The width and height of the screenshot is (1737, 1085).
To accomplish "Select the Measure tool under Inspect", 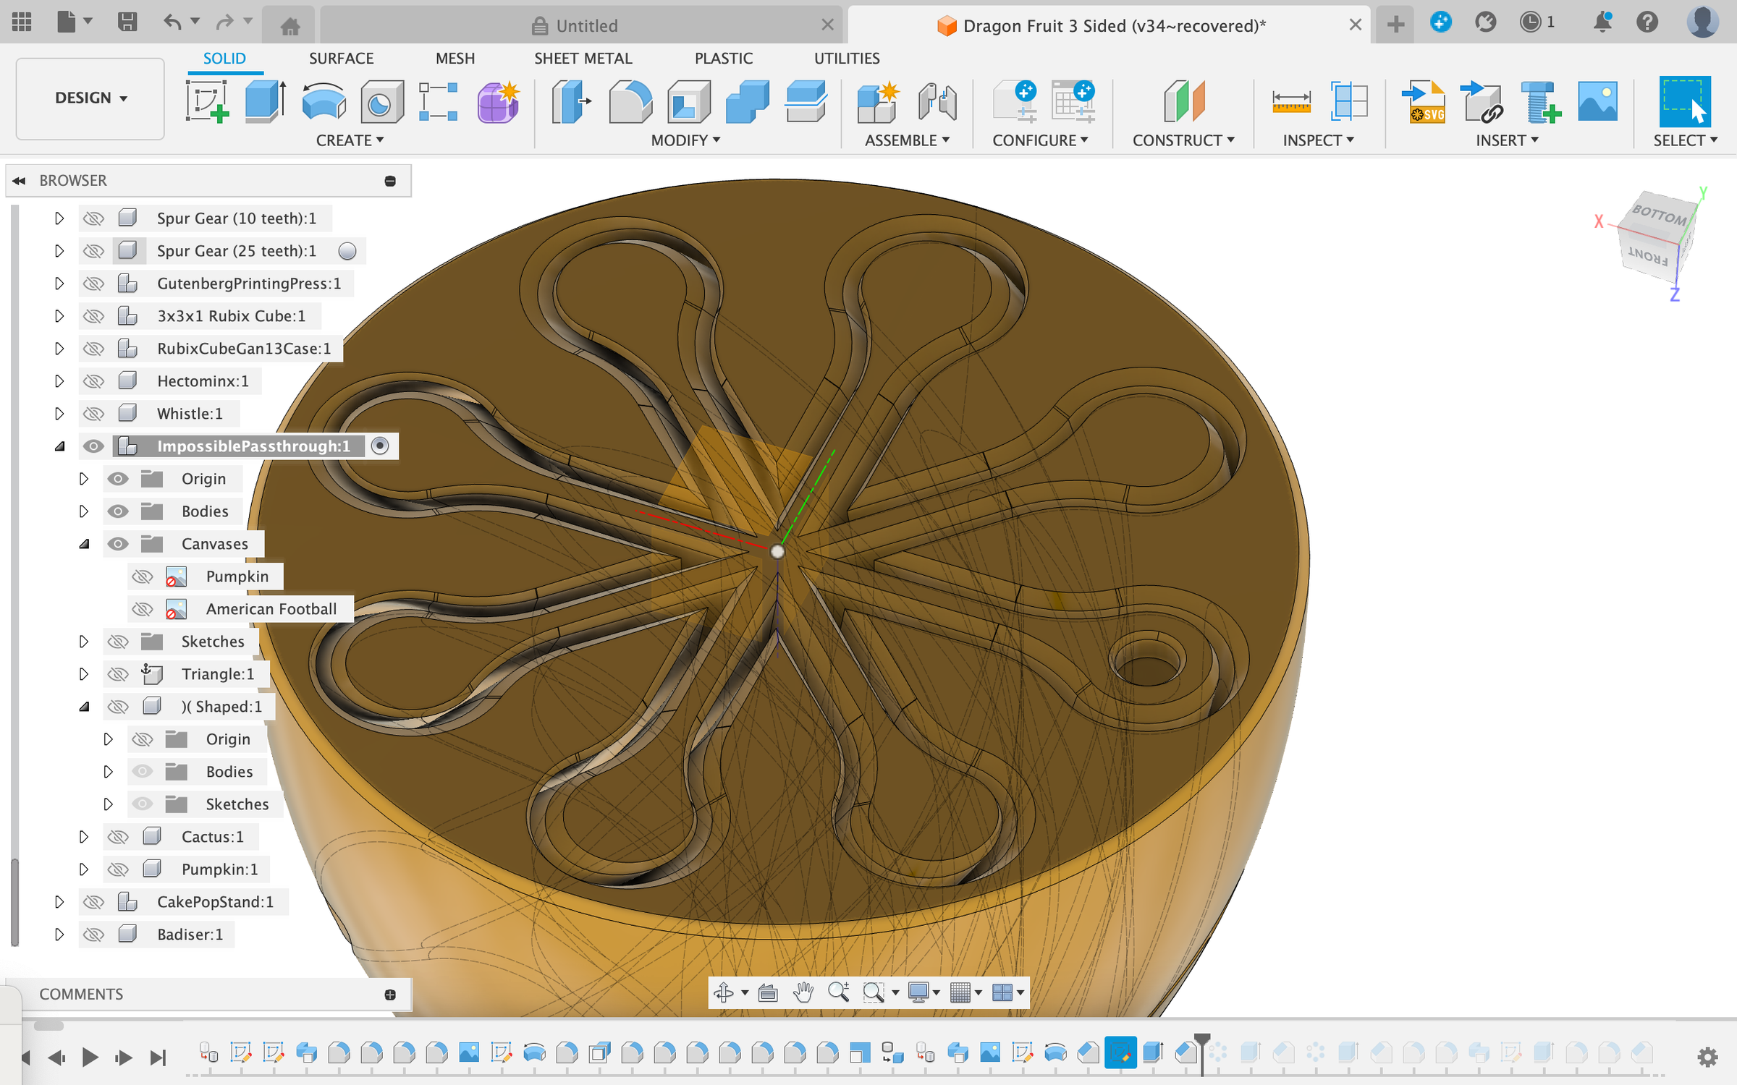I will (1291, 101).
